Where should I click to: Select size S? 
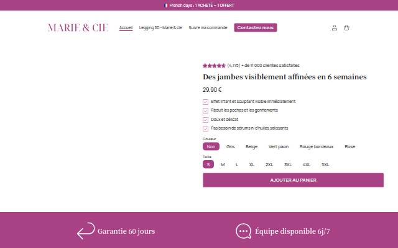(x=208, y=164)
